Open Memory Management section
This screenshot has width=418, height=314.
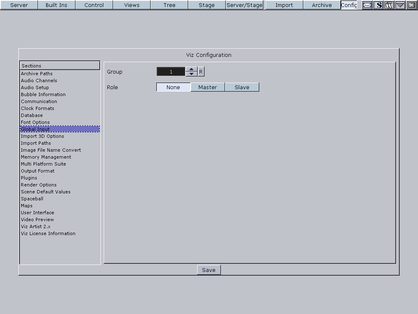46,157
